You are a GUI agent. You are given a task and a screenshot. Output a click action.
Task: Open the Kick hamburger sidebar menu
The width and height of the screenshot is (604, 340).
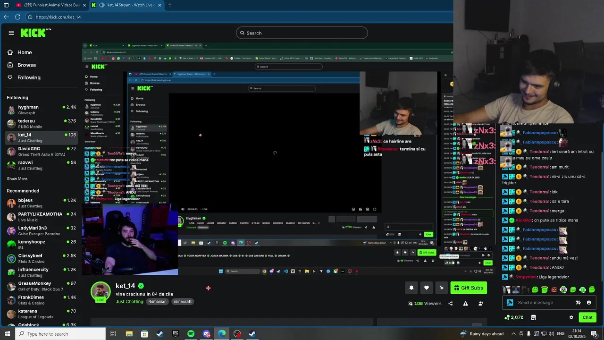click(11, 33)
